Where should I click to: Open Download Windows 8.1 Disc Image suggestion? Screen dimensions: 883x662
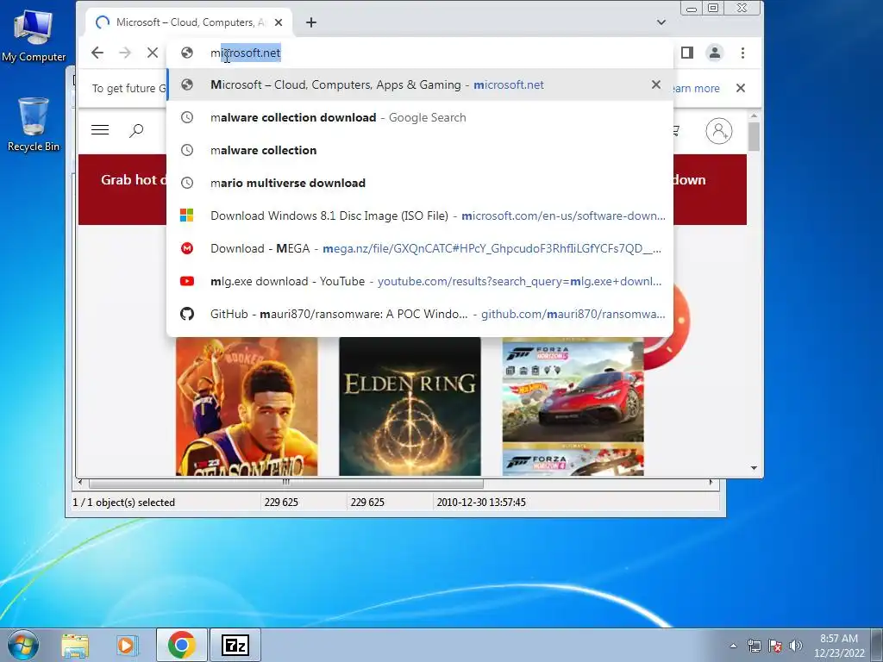point(420,215)
